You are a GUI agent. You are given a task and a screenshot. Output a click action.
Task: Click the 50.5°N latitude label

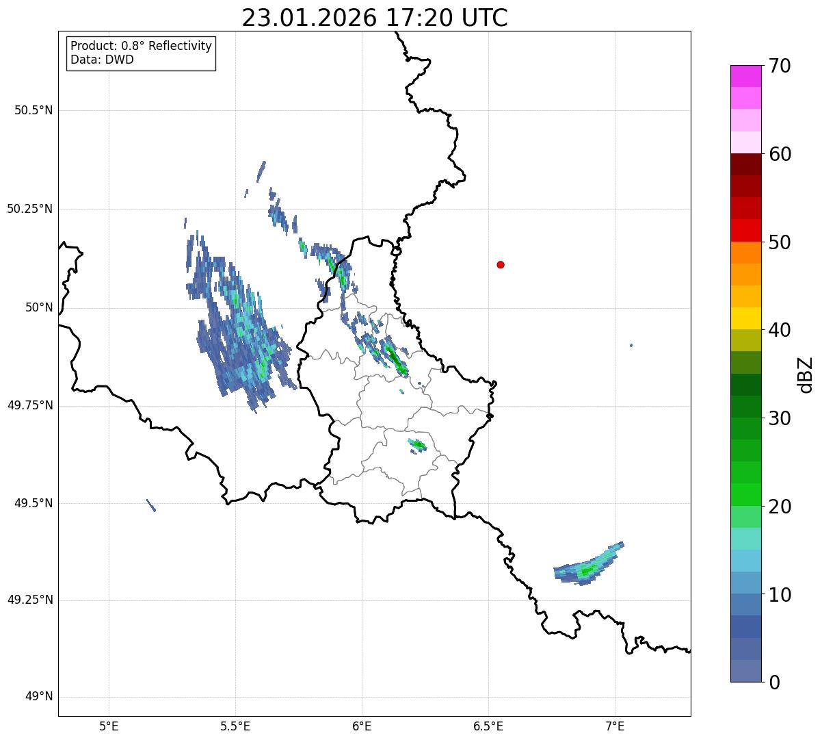click(33, 110)
